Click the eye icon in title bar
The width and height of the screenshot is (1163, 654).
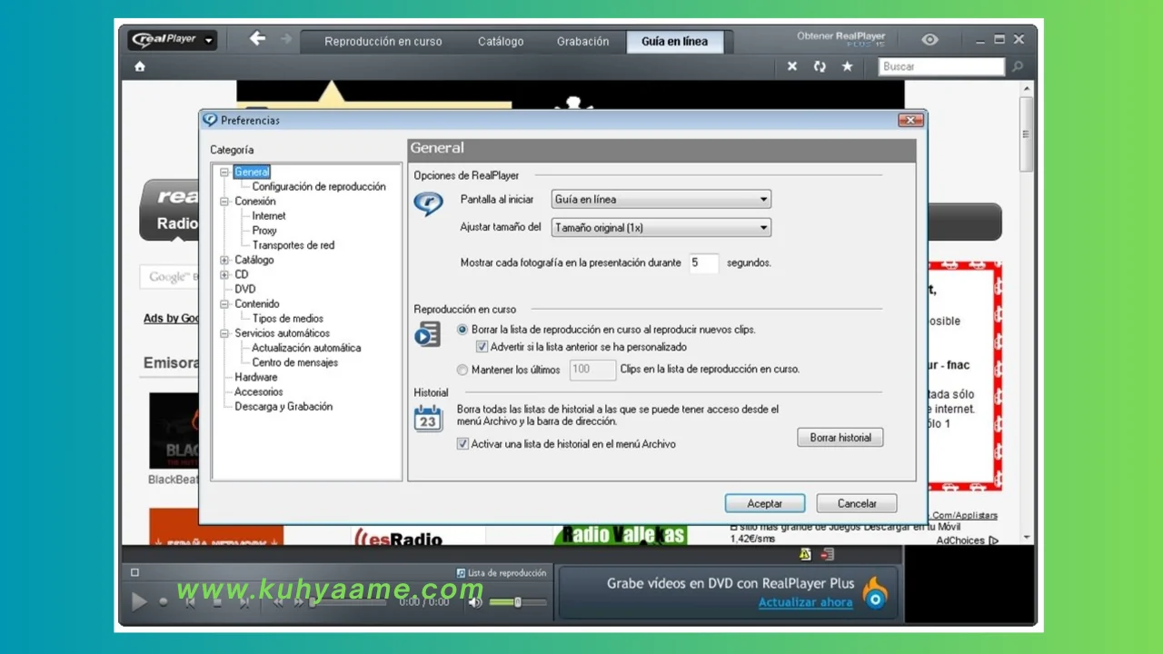[929, 40]
